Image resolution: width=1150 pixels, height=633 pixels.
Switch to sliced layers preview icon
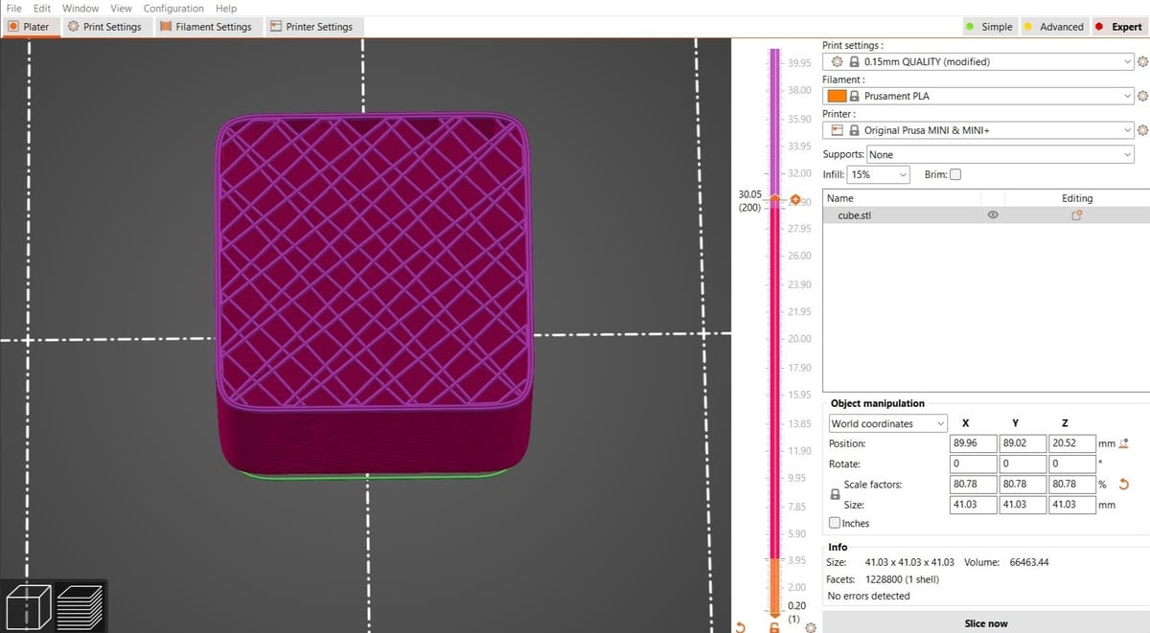pyautogui.click(x=80, y=607)
